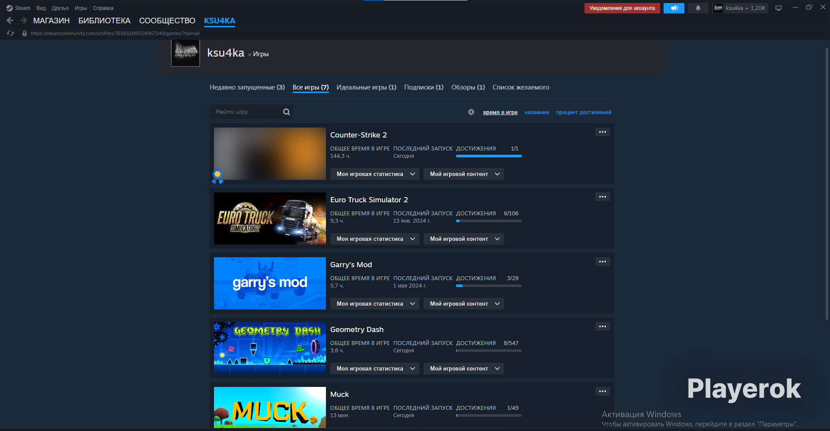Viewport: 830px width, 431px height.
Task: Open the Garry's Mod title link
Action: click(351, 265)
